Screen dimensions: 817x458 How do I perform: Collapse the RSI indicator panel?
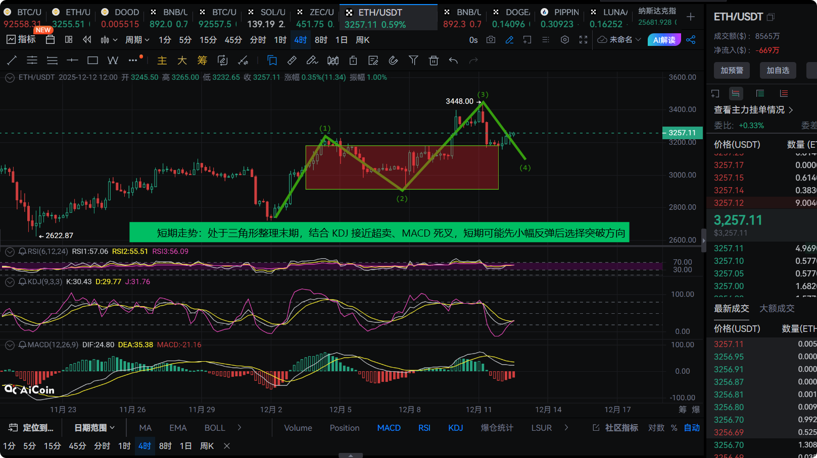[x=10, y=251]
